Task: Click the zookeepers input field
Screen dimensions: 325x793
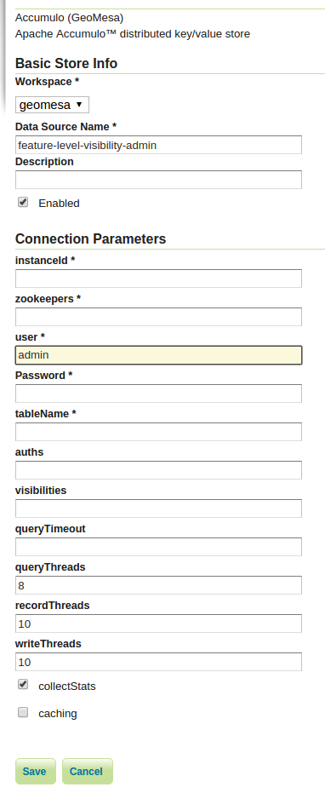Action: [159, 317]
